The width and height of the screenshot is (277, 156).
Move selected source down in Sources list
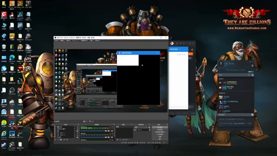pos(67,140)
